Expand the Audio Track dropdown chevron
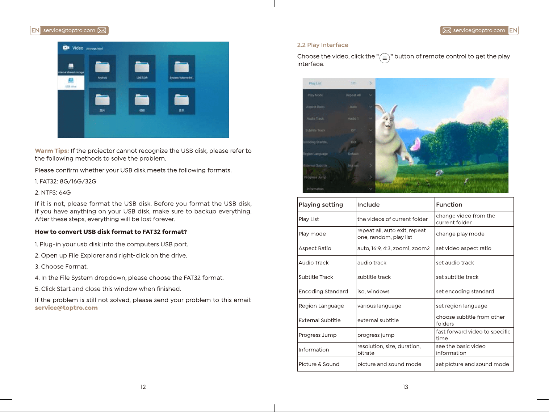 click(370, 118)
